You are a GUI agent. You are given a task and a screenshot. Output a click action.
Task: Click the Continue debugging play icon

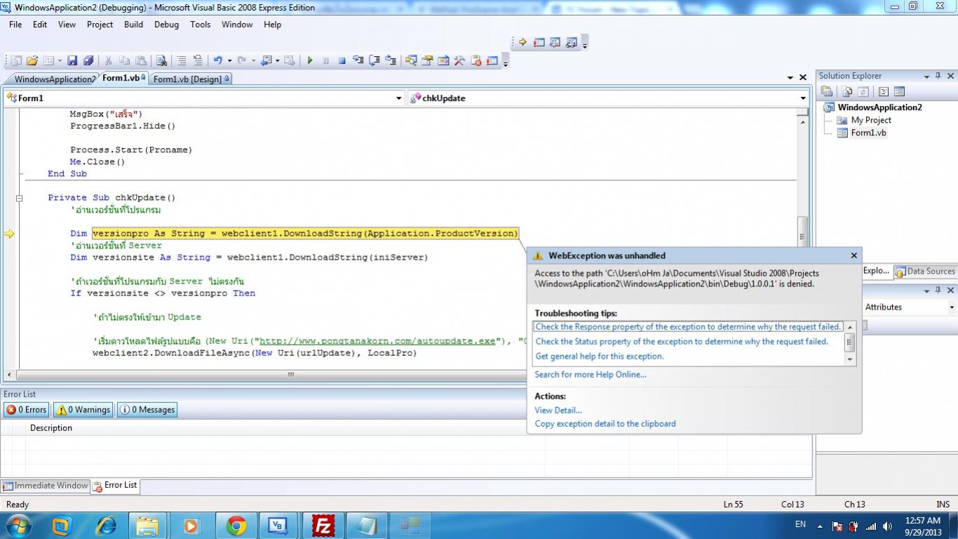coord(310,60)
